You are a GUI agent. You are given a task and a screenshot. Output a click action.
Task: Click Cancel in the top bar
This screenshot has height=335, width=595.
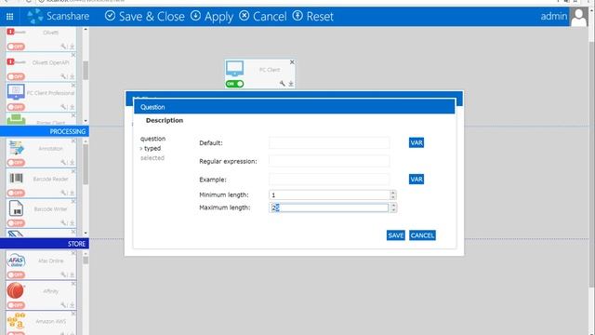pos(263,17)
